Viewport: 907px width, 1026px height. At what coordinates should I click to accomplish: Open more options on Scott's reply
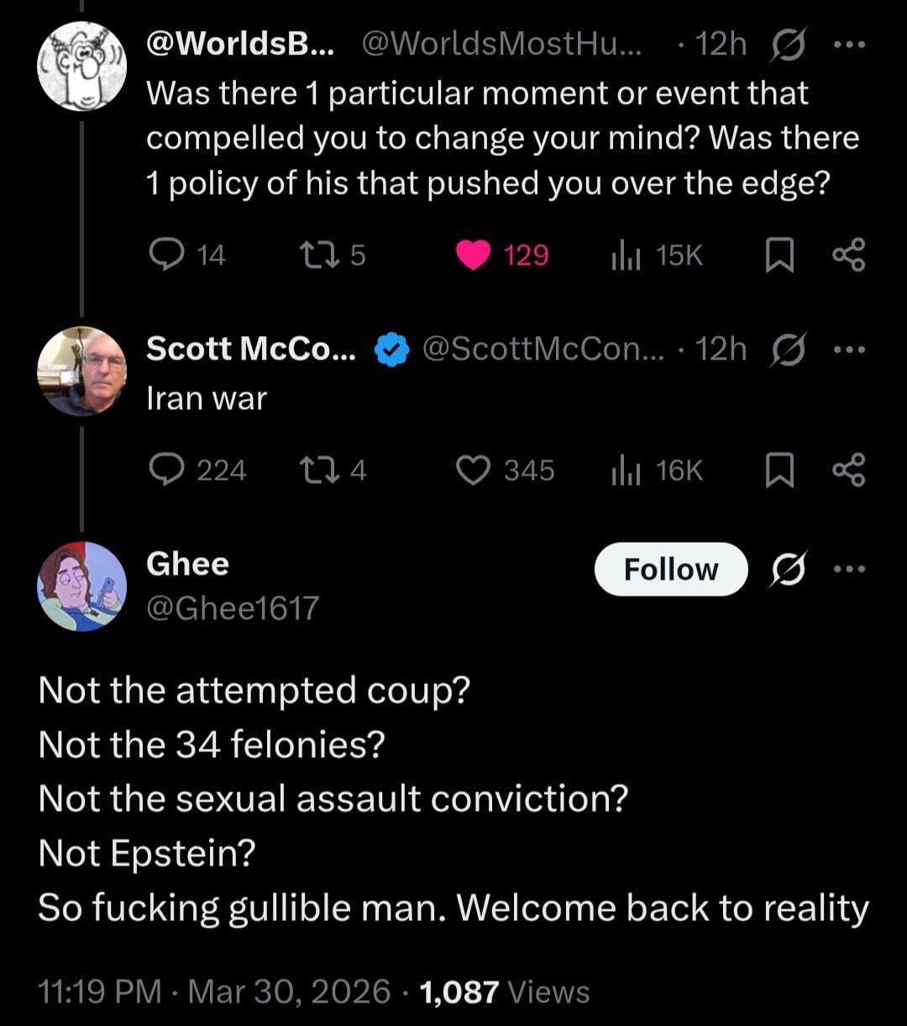click(x=849, y=349)
